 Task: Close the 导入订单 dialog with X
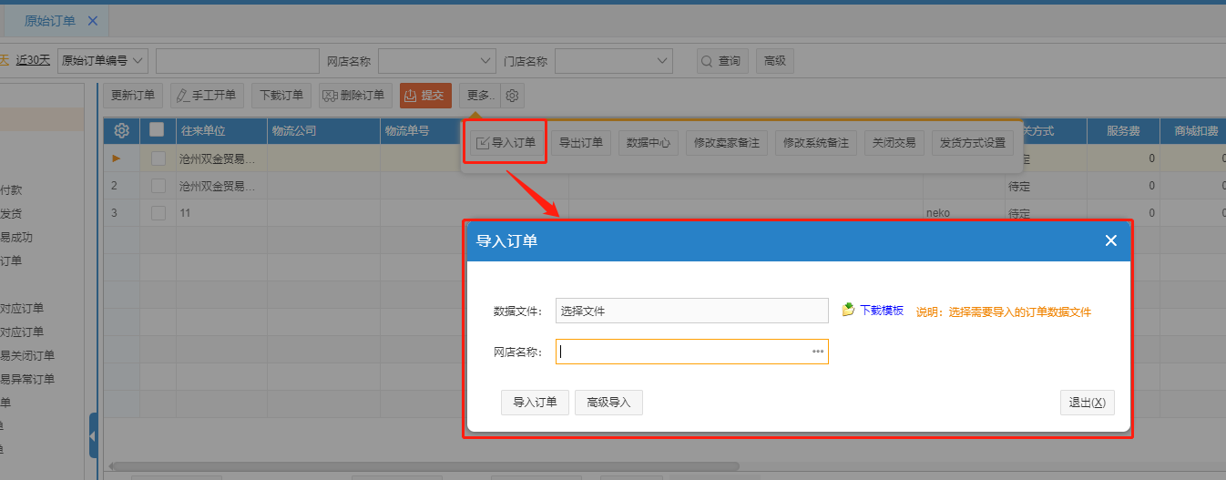[1110, 240]
